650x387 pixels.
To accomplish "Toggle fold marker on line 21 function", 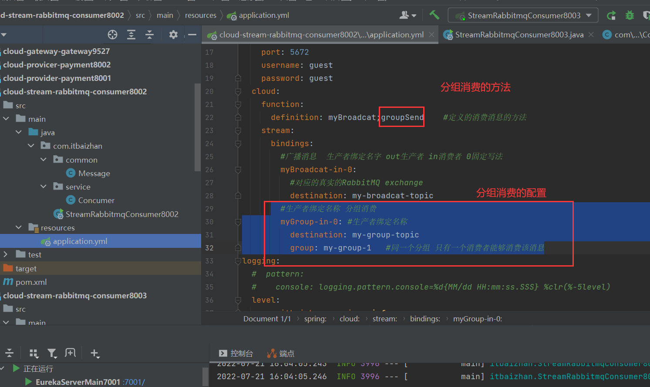I will click(x=238, y=104).
